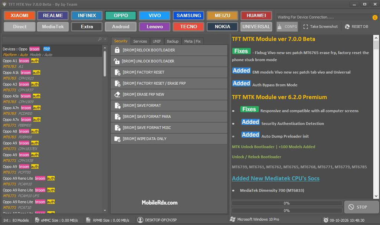380x225 pixels.
Task: Select Oppo A7n PCDM00 device entry
Action: pos(52,111)
